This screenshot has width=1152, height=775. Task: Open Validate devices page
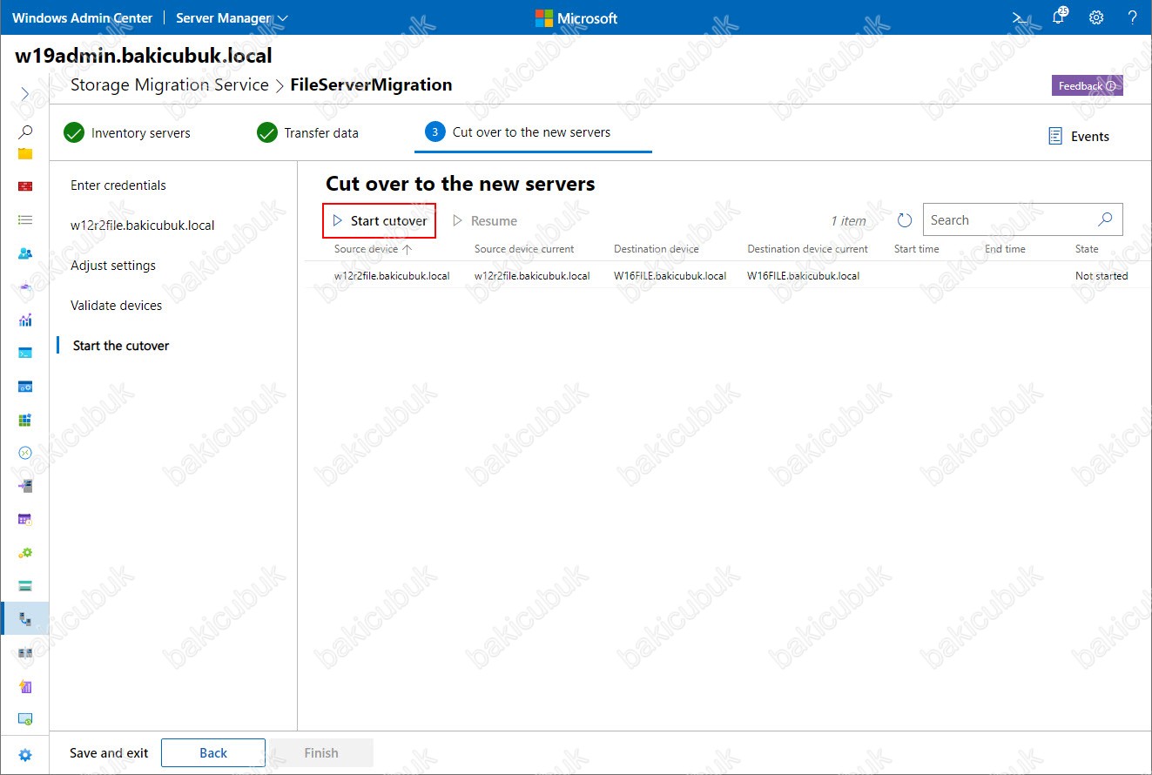(x=117, y=306)
